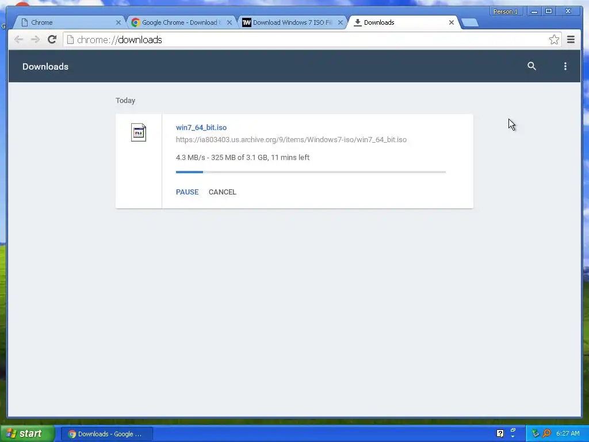Go forward with the forward arrow
This screenshot has width=589, height=442.
pyautogui.click(x=35, y=40)
